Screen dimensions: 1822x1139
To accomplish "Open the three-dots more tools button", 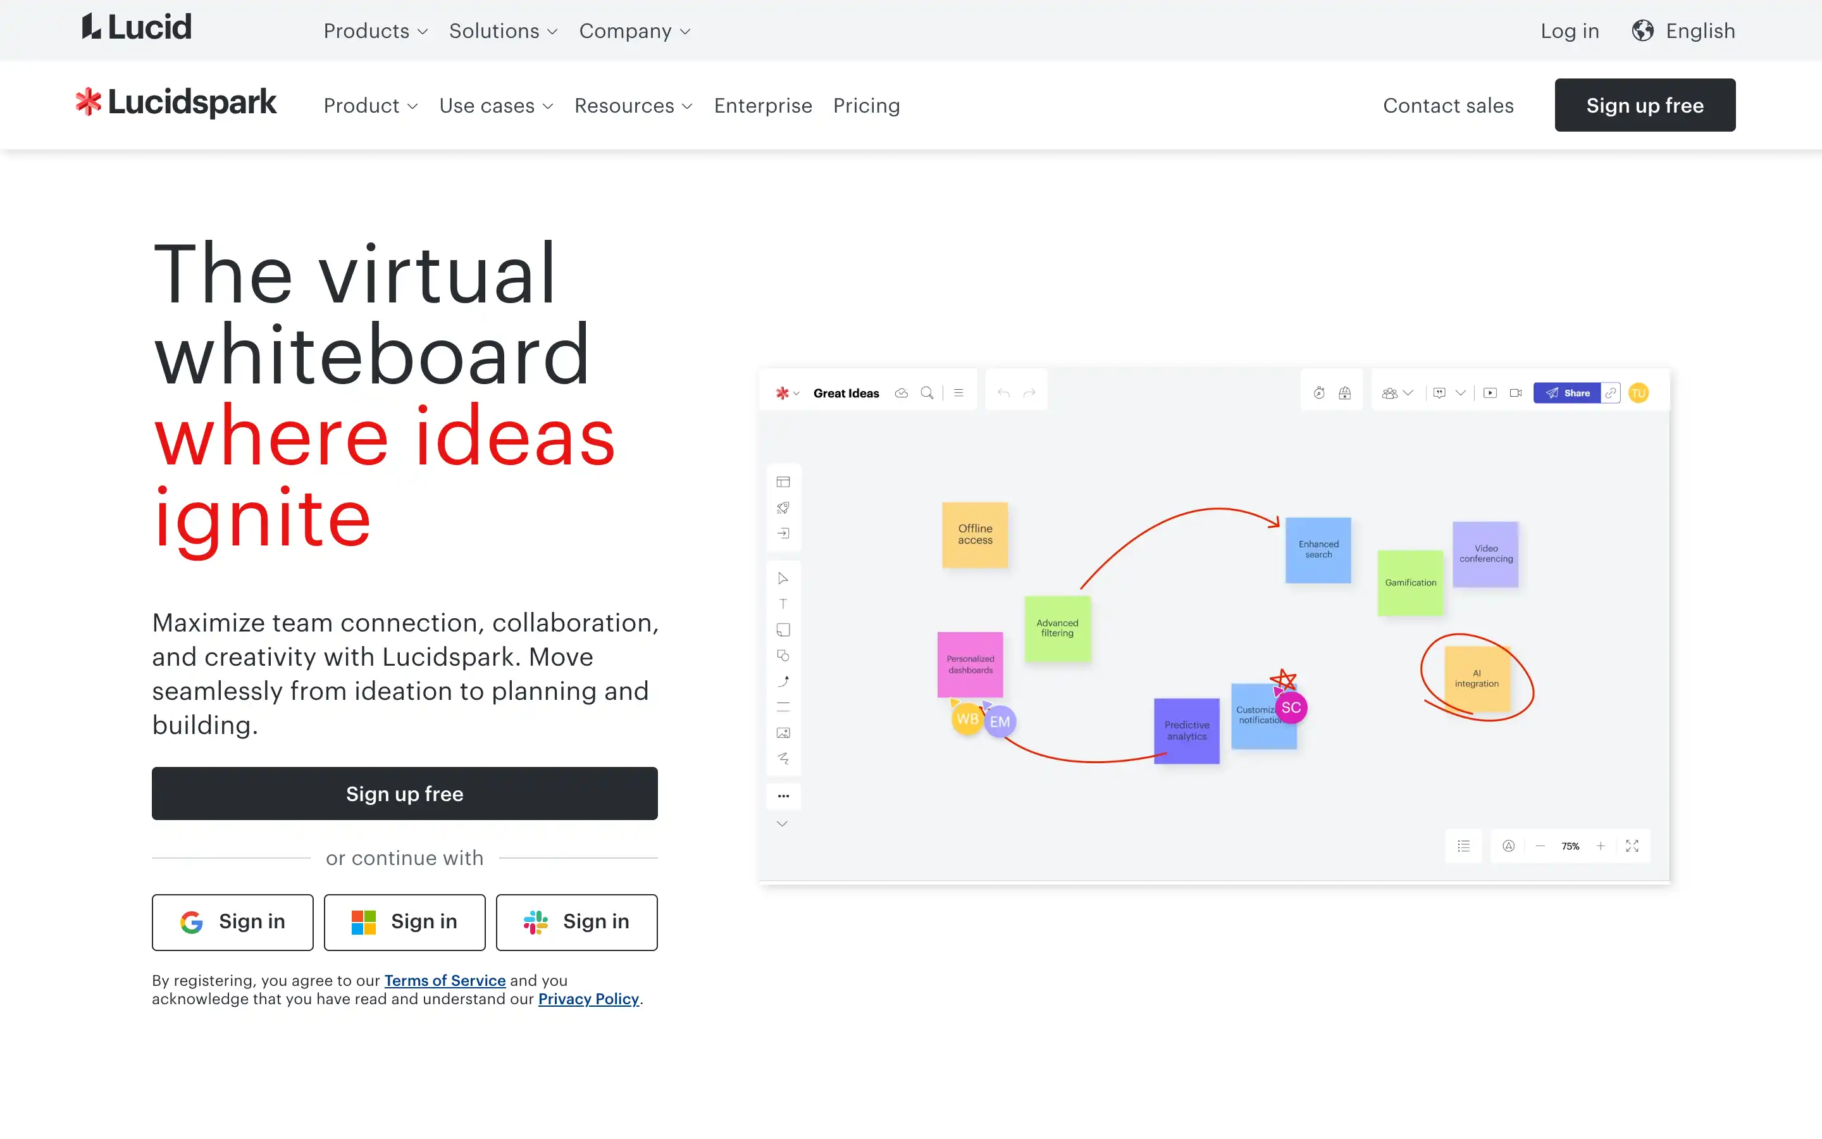I will coord(783,795).
